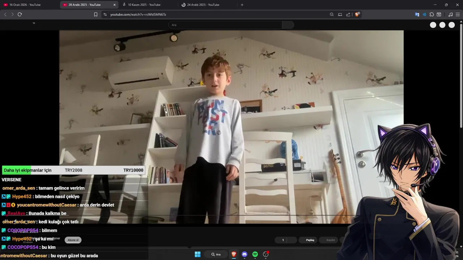The width and height of the screenshot is (463, 260).
Task: Click the video player to pause
Action: click(x=231, y=127)
